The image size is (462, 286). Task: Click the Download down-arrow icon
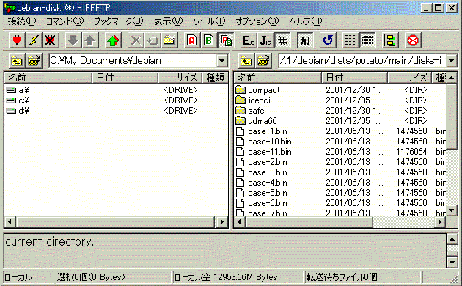(73, 40)
